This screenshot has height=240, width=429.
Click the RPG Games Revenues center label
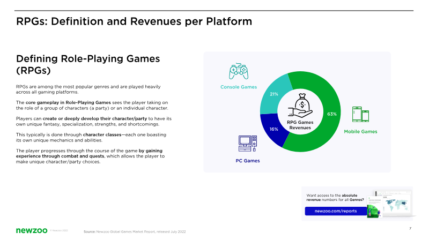tap(300, 125)
